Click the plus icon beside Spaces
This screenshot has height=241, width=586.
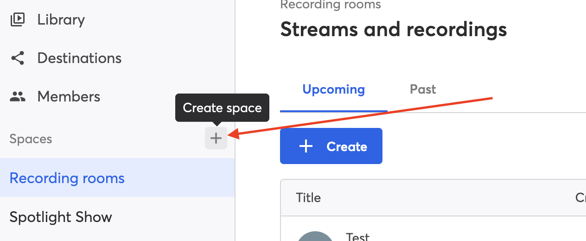pos(216,138)
